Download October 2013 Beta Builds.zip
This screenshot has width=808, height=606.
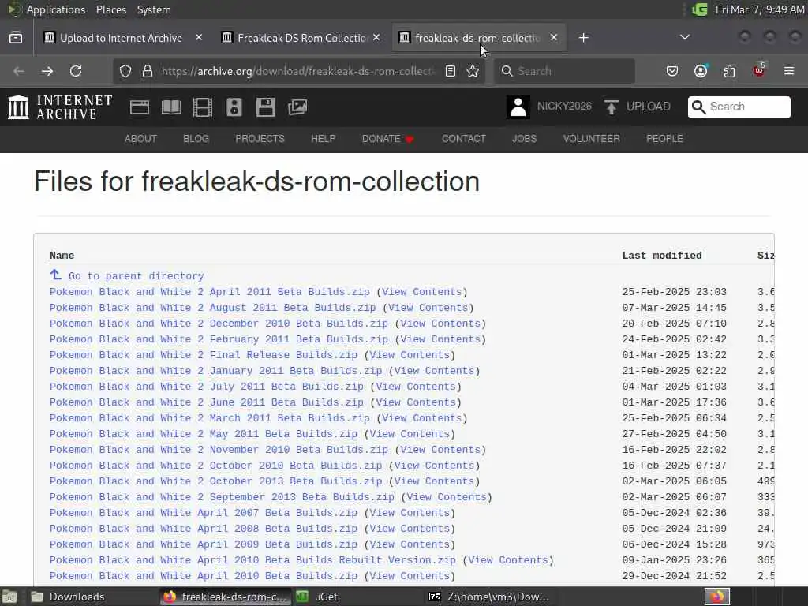tap(216, 481)
